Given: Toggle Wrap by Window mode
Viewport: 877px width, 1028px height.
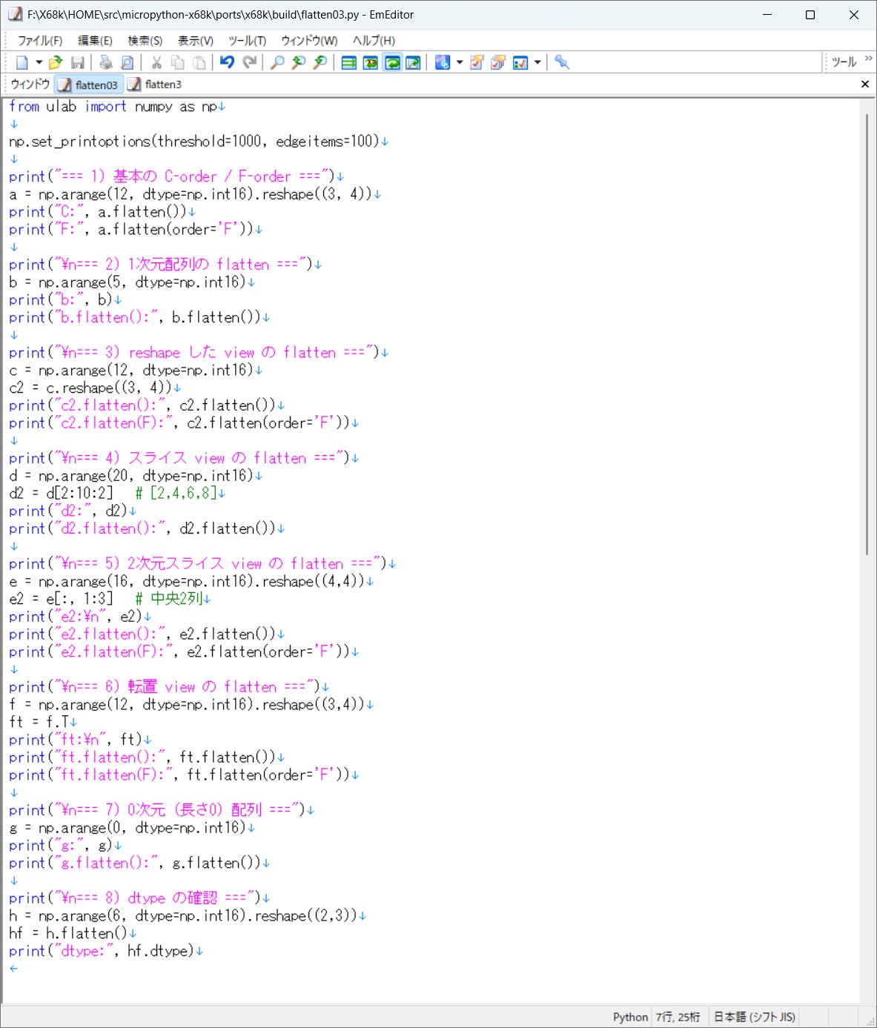Looking at the screenshot, I should [x=392, y=63].
